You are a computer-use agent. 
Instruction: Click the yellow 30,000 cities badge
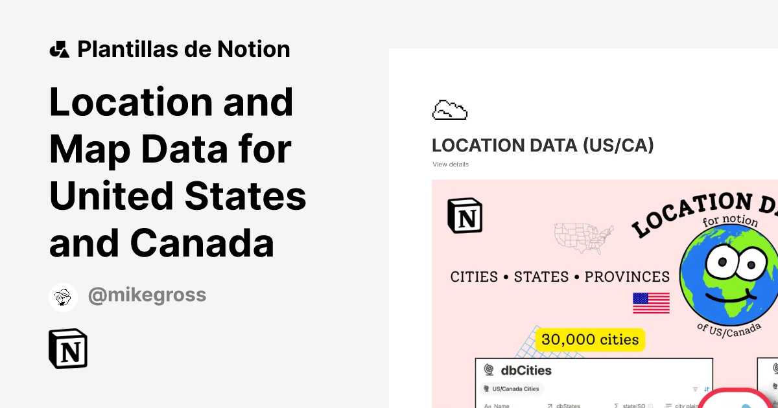tap(589, 339)
